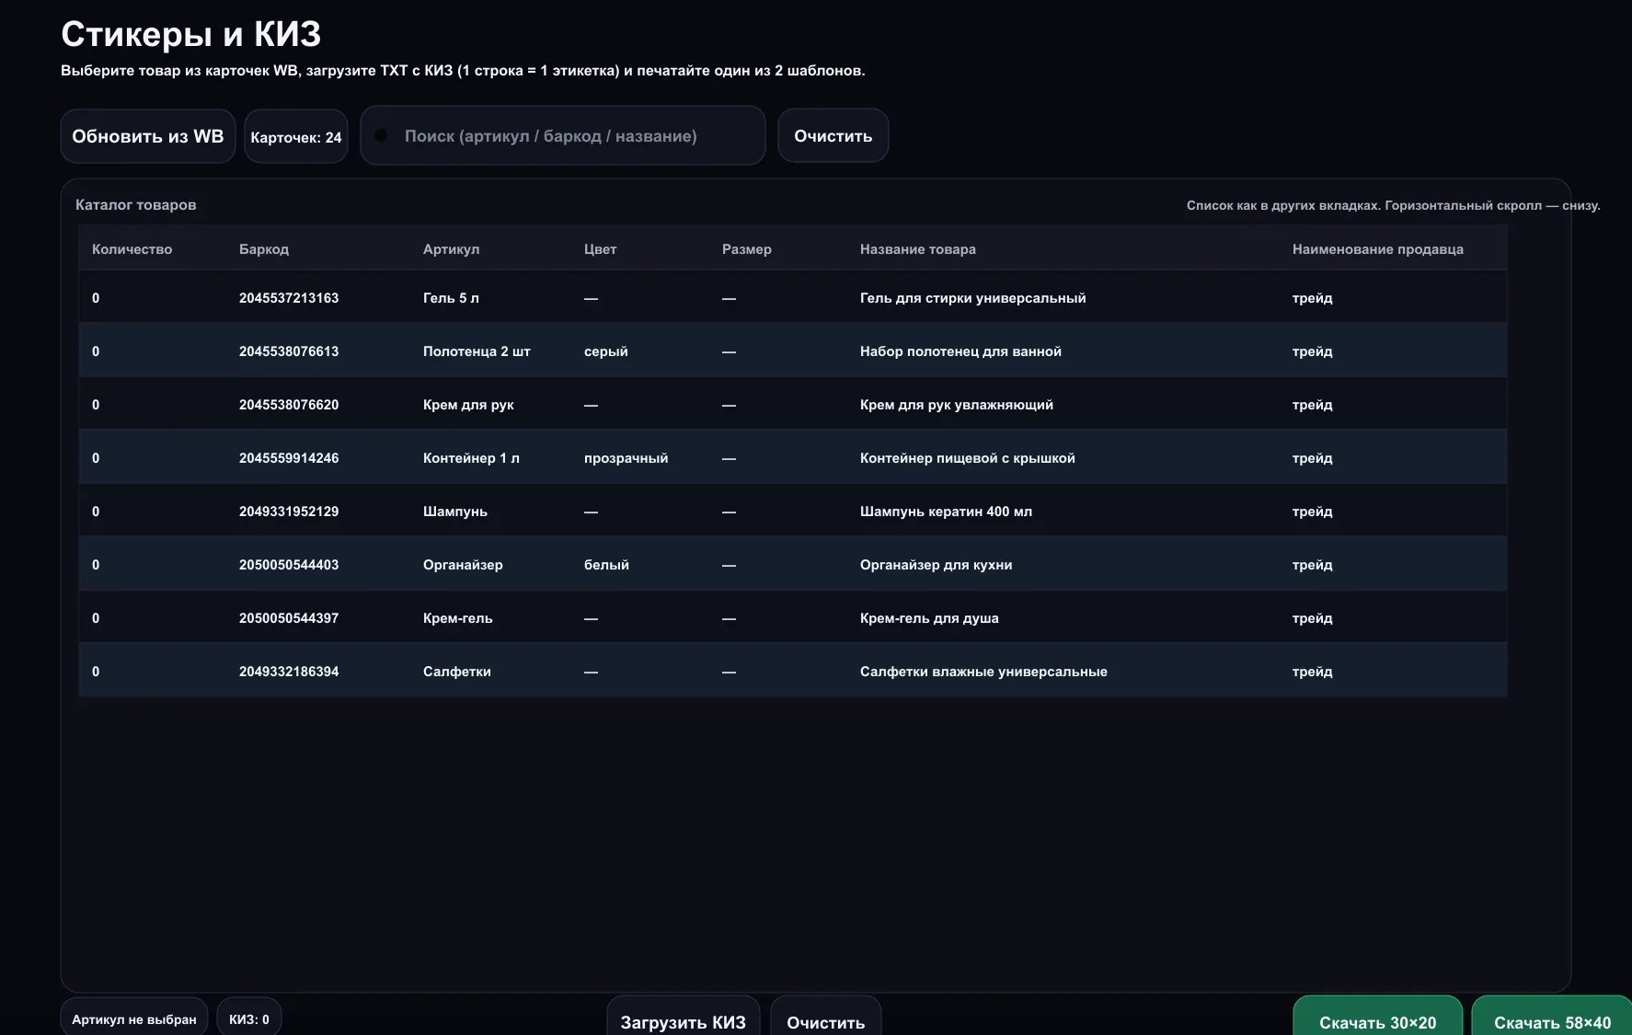Click the color value белый
The width and height of the screenshot is (1632, 1035).
(x=607, y=565)
